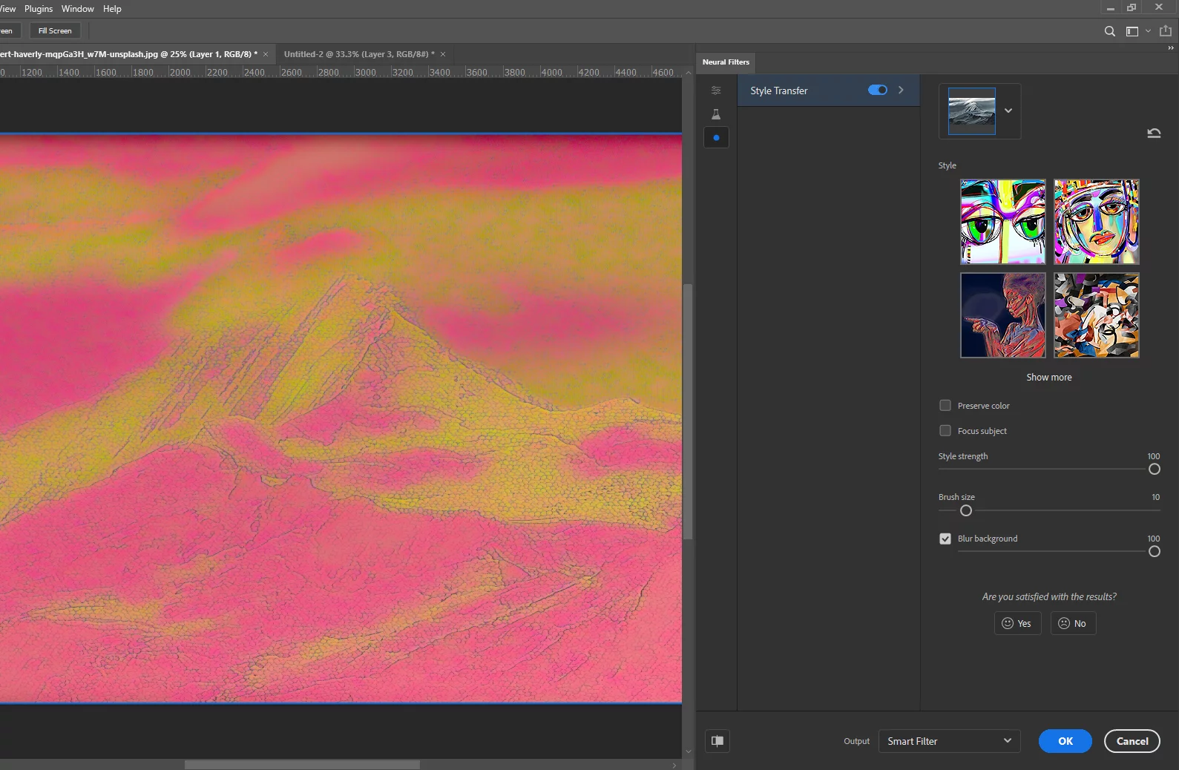Toggle the original preview comparison icon
This screenshot has height=770, width=1179.
pos(717,740)
